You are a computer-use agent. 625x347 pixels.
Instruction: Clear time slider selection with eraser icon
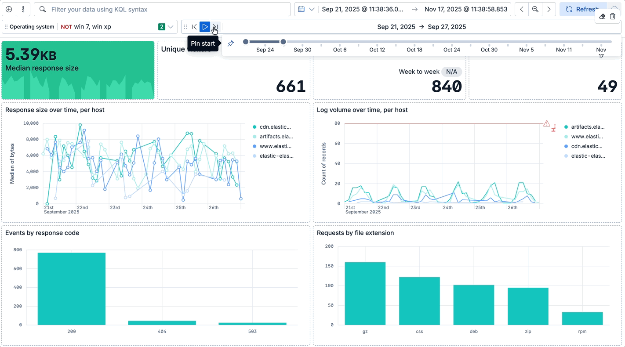tap(602, 16)
